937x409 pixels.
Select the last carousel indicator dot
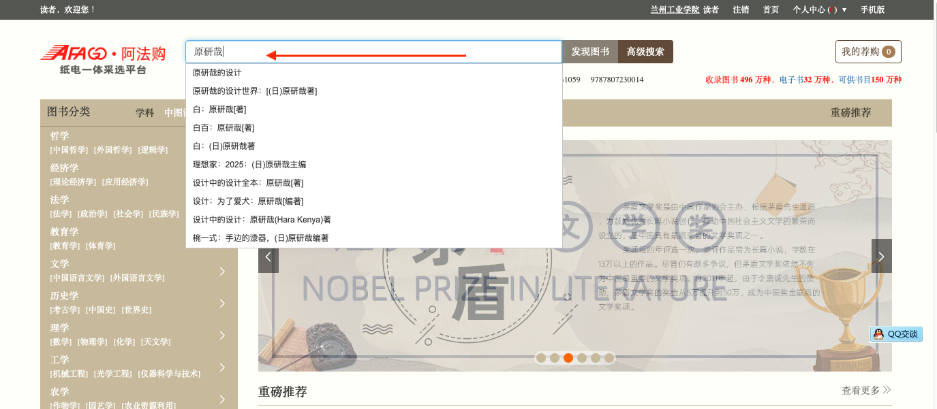tap(609, 358)
